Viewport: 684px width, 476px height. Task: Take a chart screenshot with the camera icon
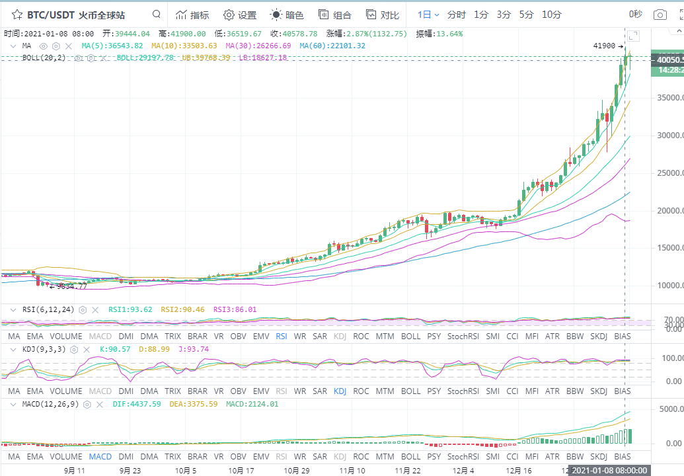pyautogui.click(x=660, y=15)
